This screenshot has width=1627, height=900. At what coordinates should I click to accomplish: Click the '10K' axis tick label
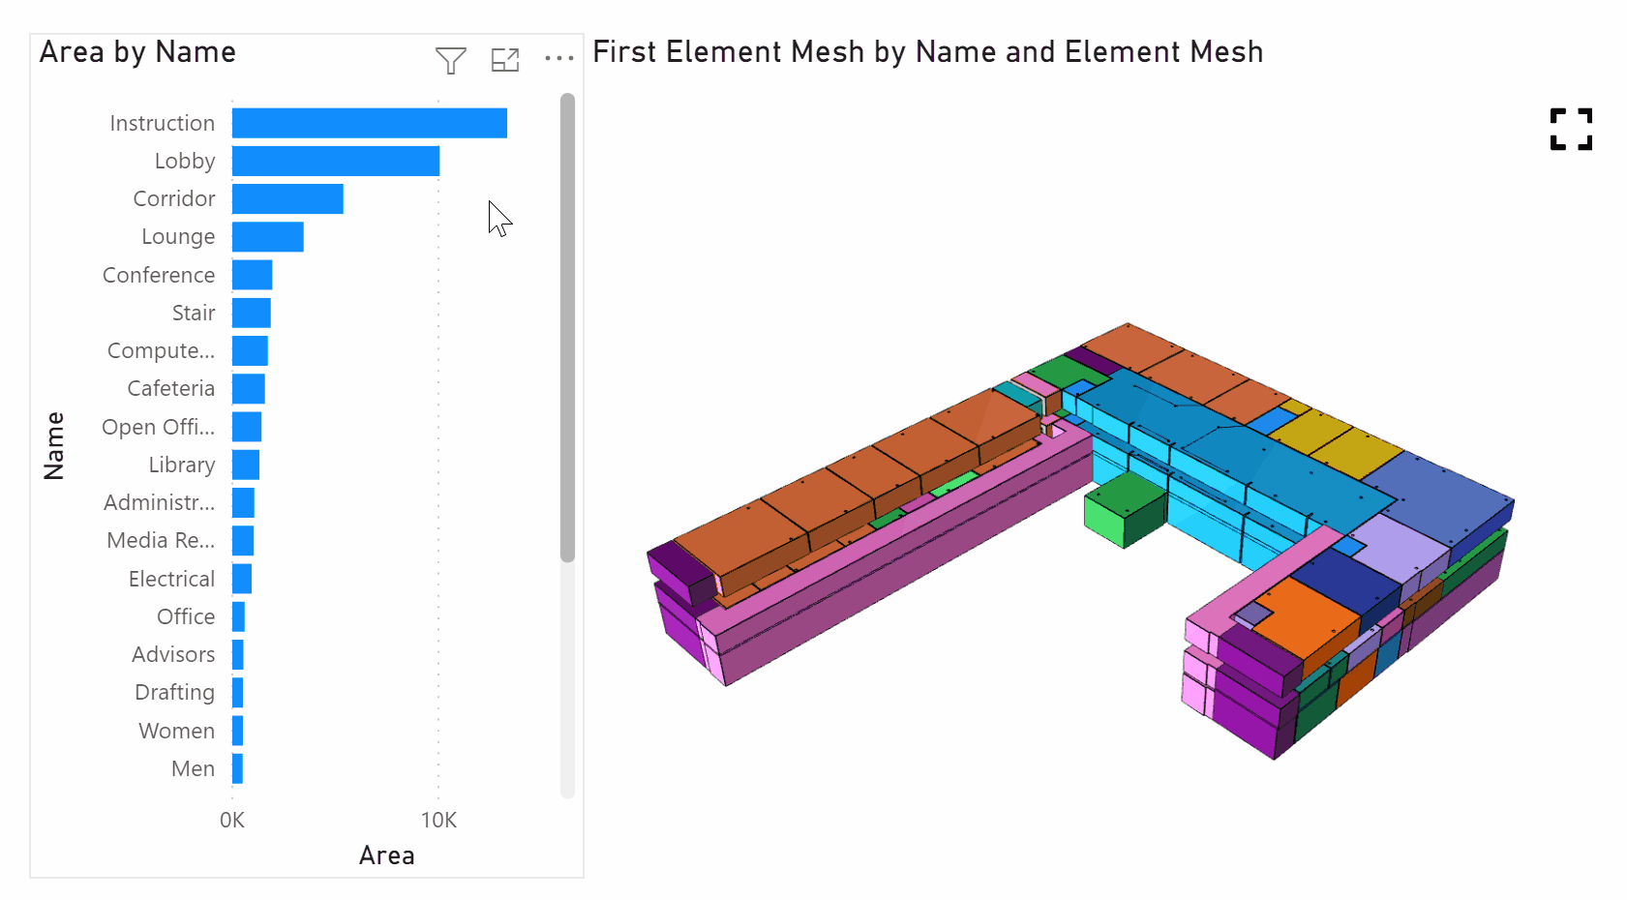pyautogui.click(x=438, y=821)
